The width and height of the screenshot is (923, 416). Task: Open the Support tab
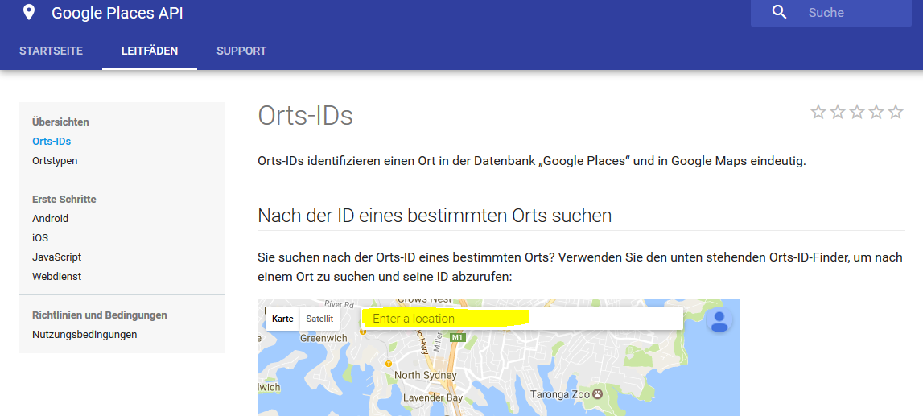coord(241,51)
